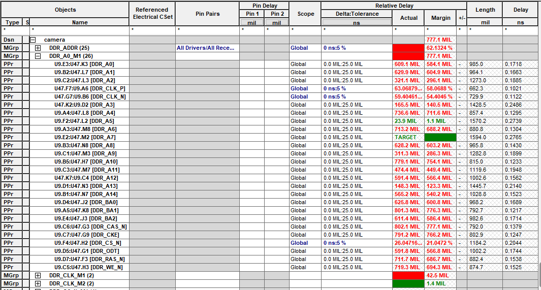Click the 0.1217 delay value
Screen dimensions: 541x290
pos(514,210)
